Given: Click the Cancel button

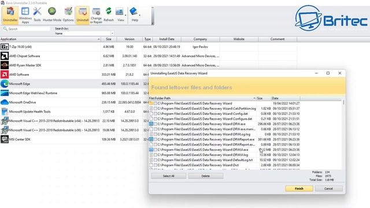Looking at the screenshot, I should click(328, 188).
